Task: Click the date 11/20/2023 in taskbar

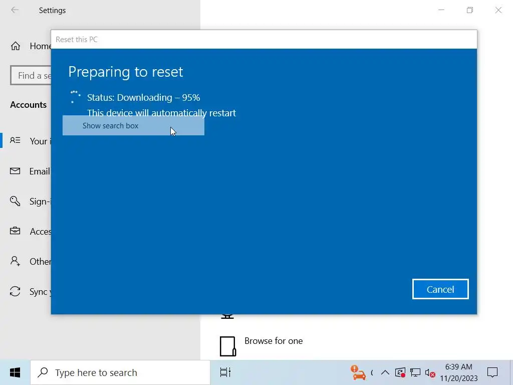Action: 459,378
